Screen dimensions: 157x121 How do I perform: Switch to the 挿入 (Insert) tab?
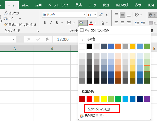pos(25,5)
